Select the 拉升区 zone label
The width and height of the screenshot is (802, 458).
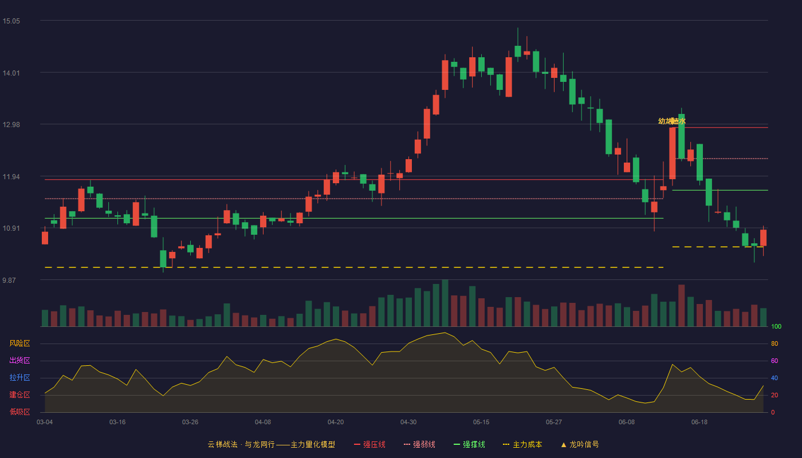click(19, 378)
